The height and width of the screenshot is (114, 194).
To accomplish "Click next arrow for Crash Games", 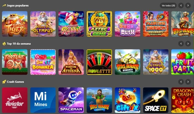I will [x=188, y=82].
